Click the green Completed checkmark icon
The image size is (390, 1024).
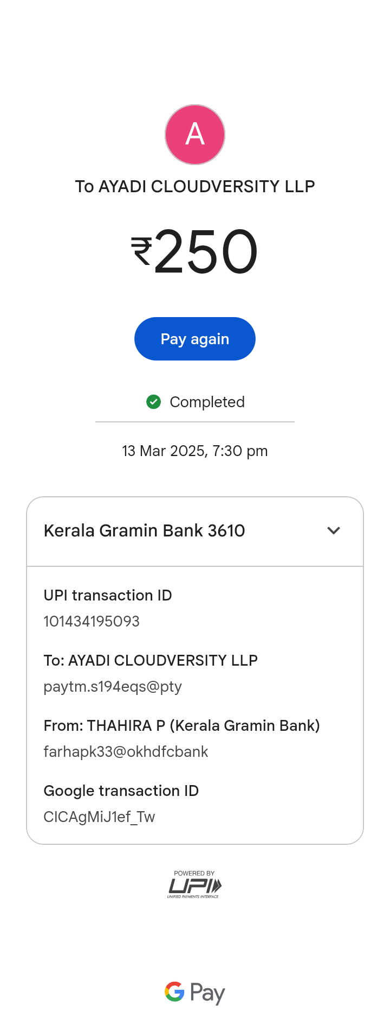(154, 402)
